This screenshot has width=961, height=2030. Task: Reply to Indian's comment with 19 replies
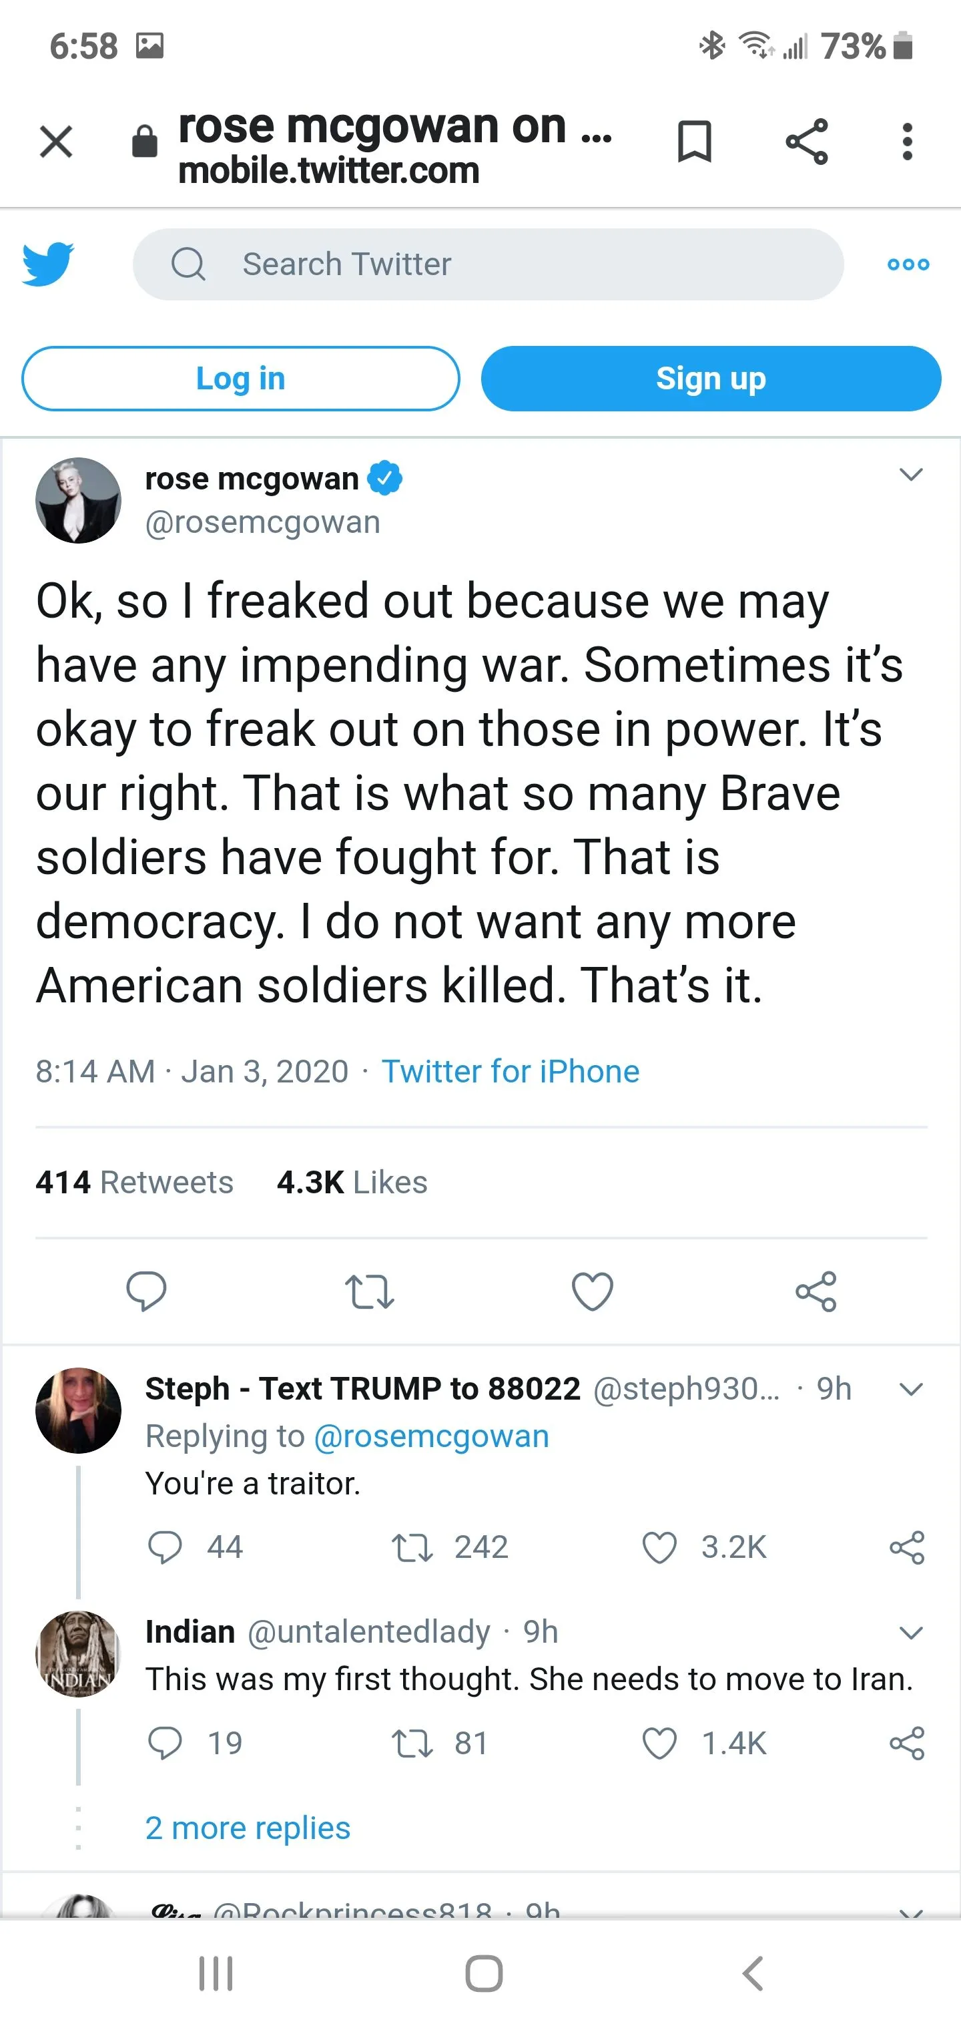coord(166,1743)
